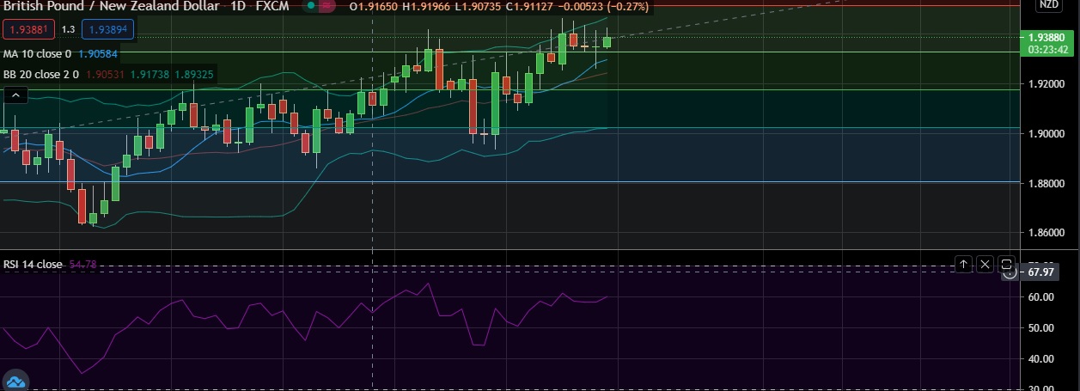Click the 50.00 RSI scale label
The image size is (1080, 391).
1041,328
